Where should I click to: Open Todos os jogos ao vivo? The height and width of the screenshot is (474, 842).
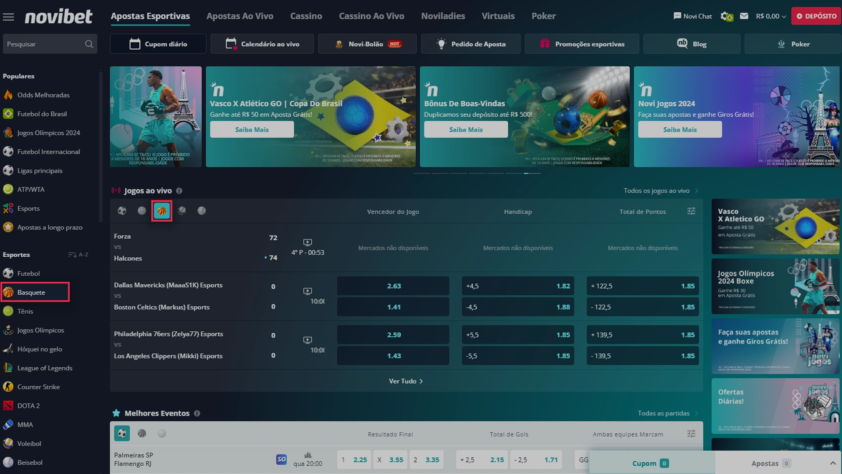coord(661,190)
